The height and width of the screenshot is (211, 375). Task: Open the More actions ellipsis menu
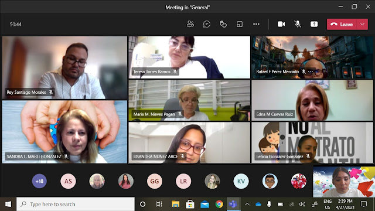(256, 24)
